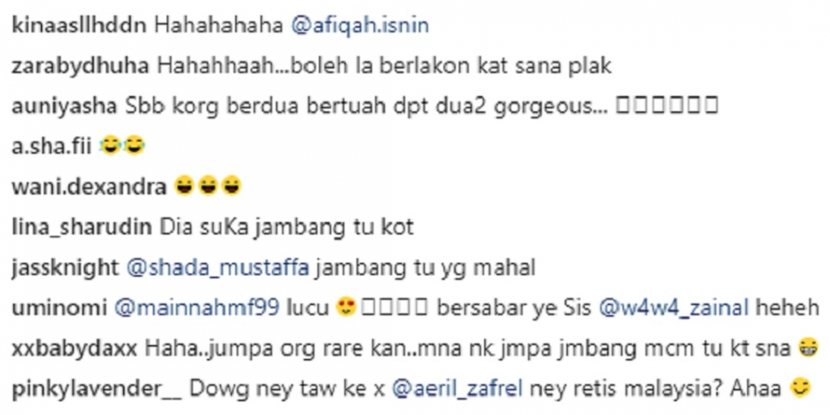Screen dimensions: 830x415
Task: View the a.sha.fii commenter profile
Action: tap(52, 146)
